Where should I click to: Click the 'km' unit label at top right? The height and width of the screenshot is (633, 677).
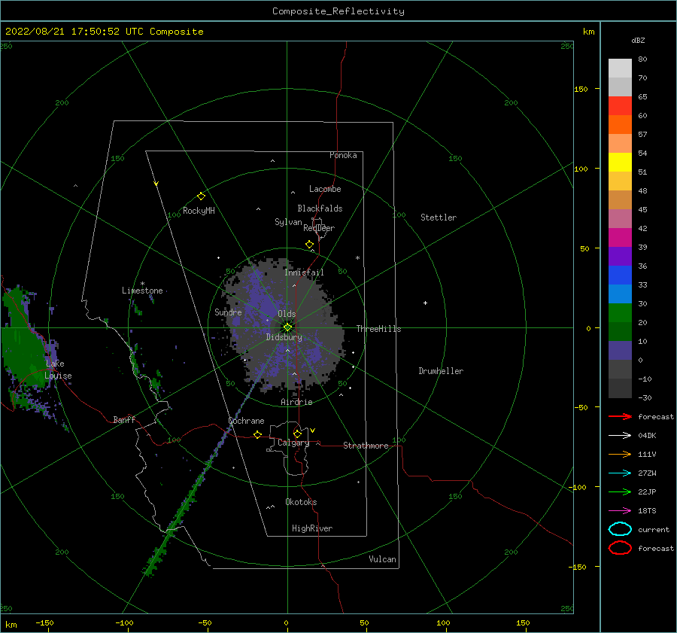tap(588, 32)
